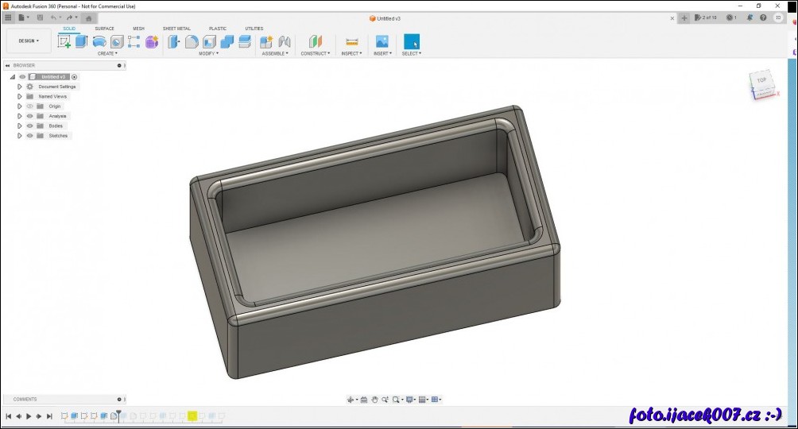The height and width of the screenshot is (429, 798).
Task: Click the new design plus button
Action: (x=684, y=17)
